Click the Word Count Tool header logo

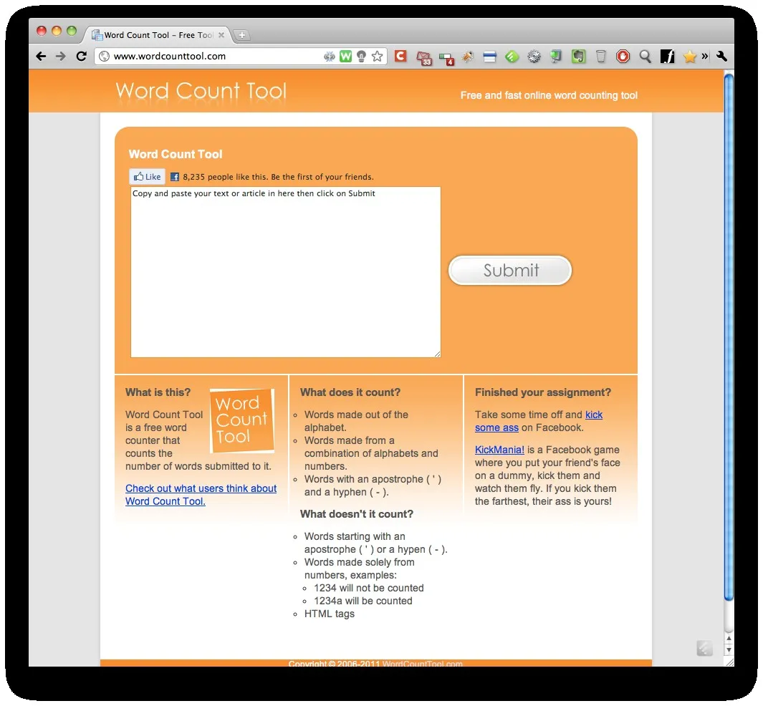click(201, 91)
